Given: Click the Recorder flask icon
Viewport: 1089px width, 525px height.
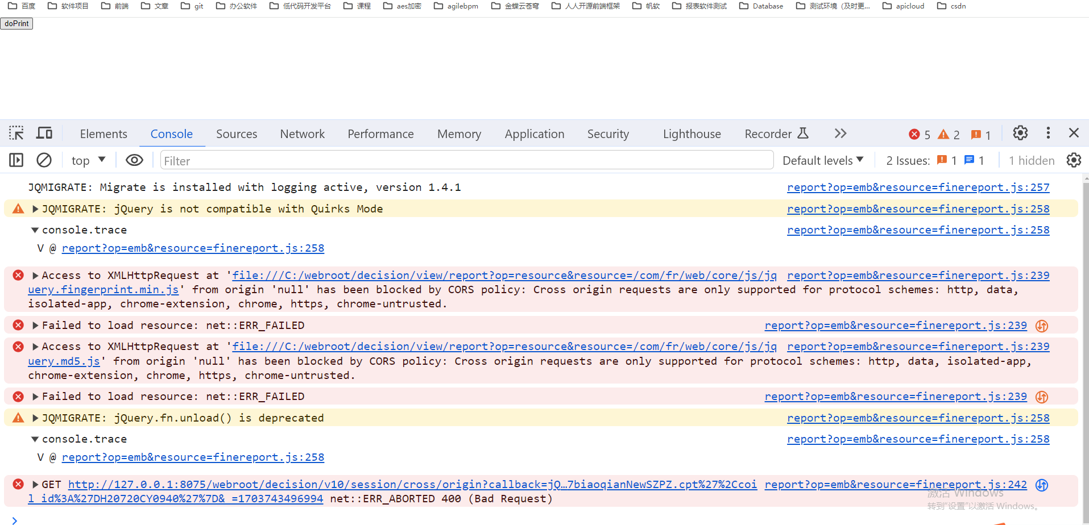Looking at the screenshot, I should pos(803,133).
